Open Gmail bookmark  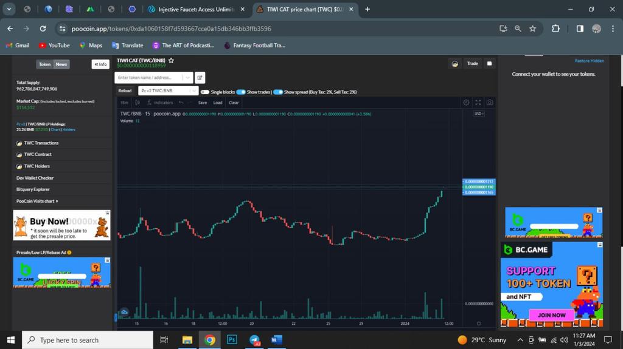click(18, 45)
